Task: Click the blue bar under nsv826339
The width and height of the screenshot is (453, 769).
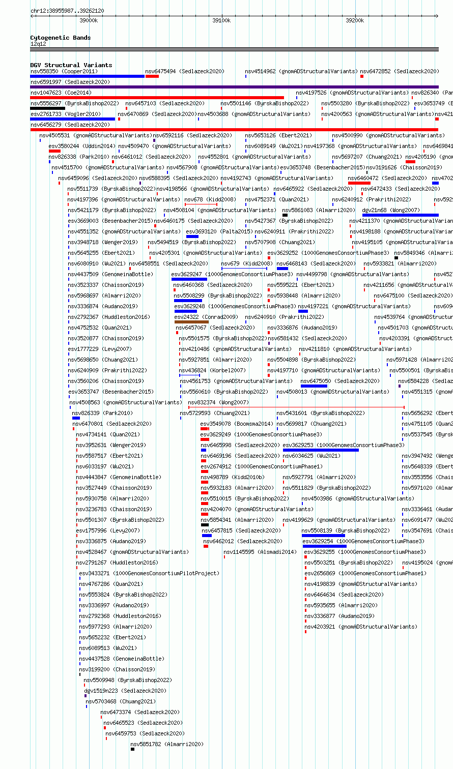Action: click(76, 418)
